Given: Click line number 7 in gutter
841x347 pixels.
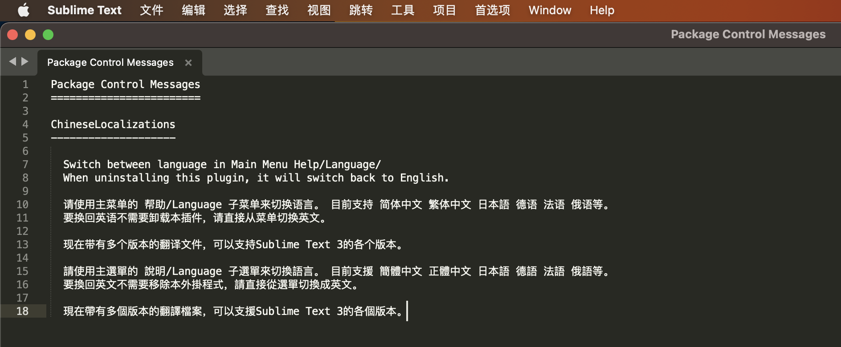Looking at the screenshot, I should [x=25, y=165].
